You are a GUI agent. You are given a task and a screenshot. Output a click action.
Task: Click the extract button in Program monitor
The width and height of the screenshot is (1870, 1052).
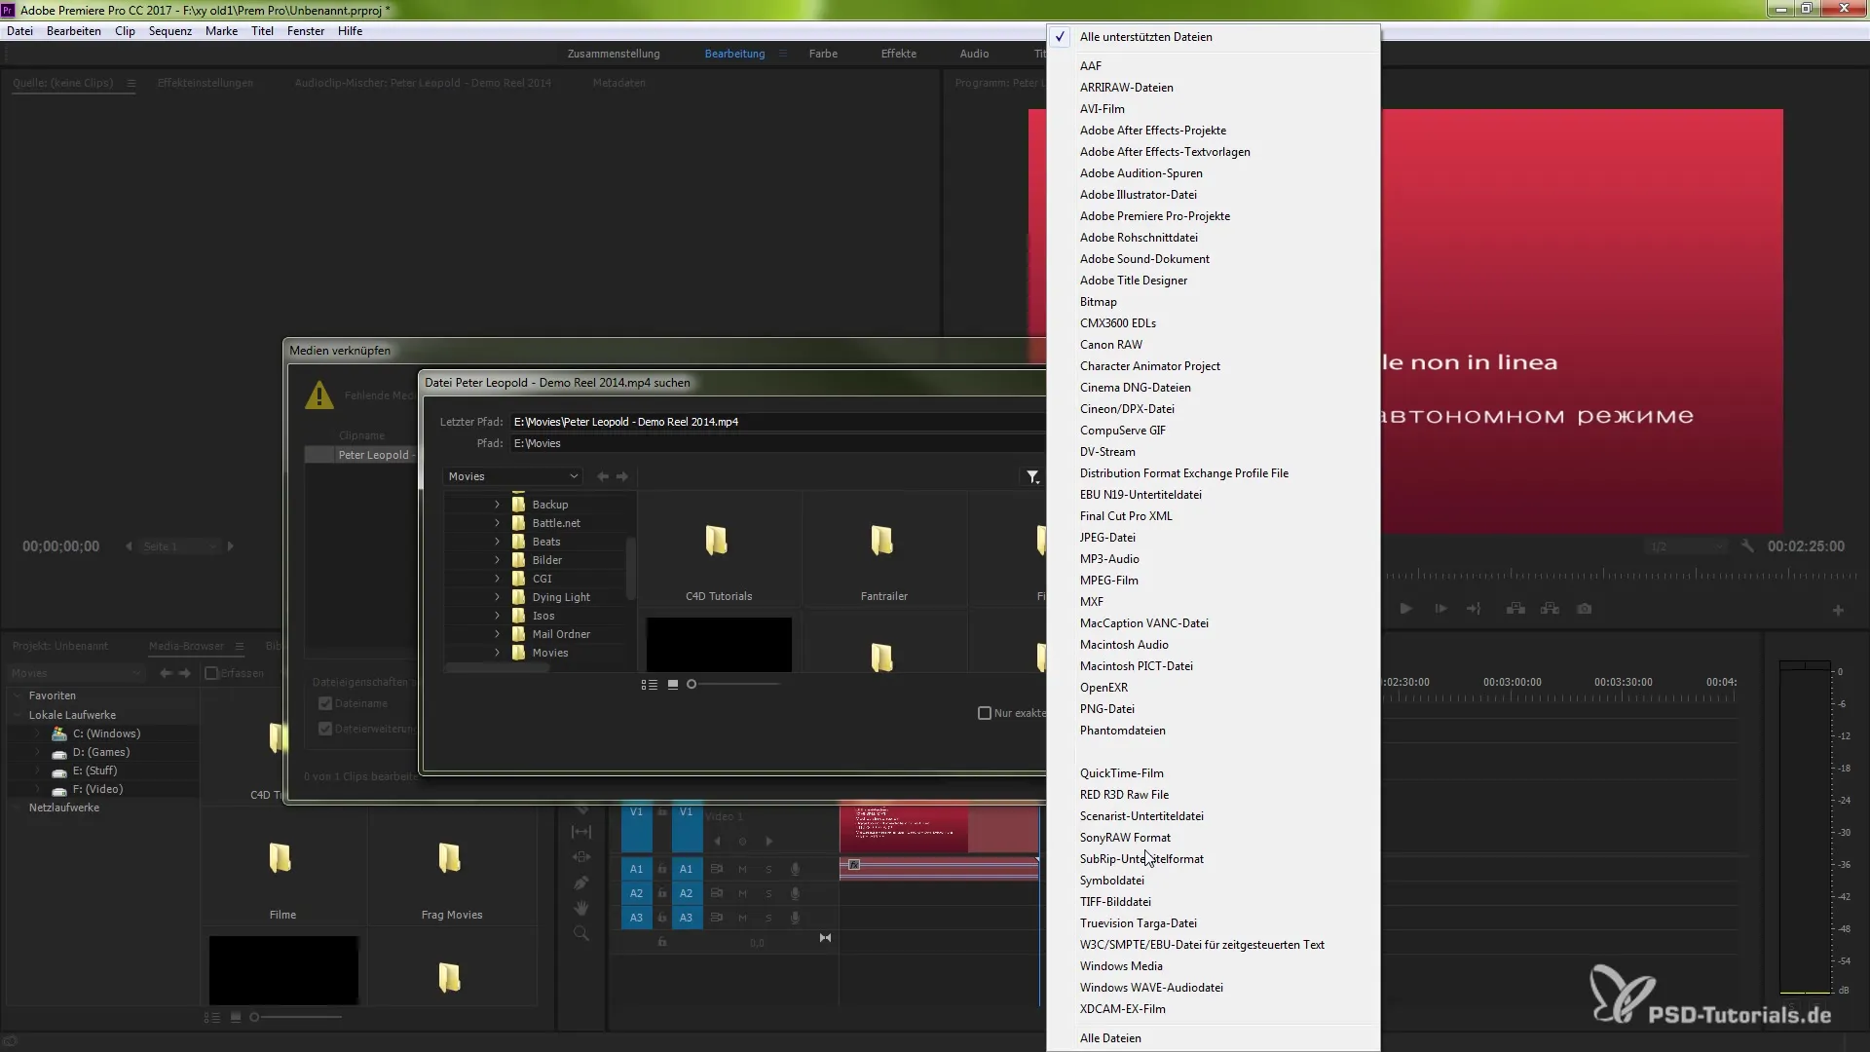[x=1550, y=609]
